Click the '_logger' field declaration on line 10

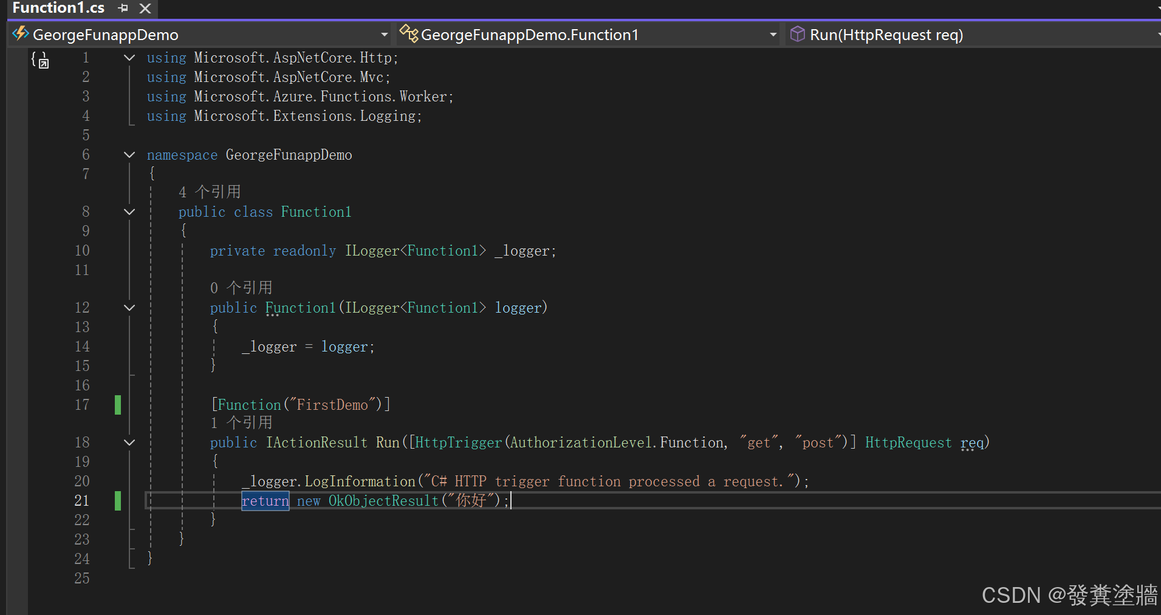pos(522,251)
